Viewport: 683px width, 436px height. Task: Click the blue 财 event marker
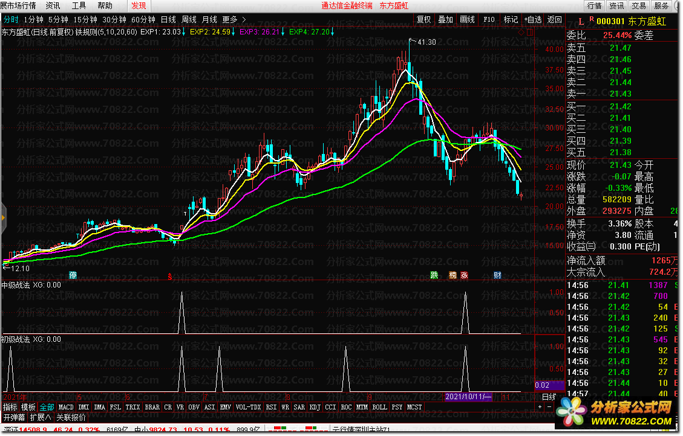pos(497,275)
